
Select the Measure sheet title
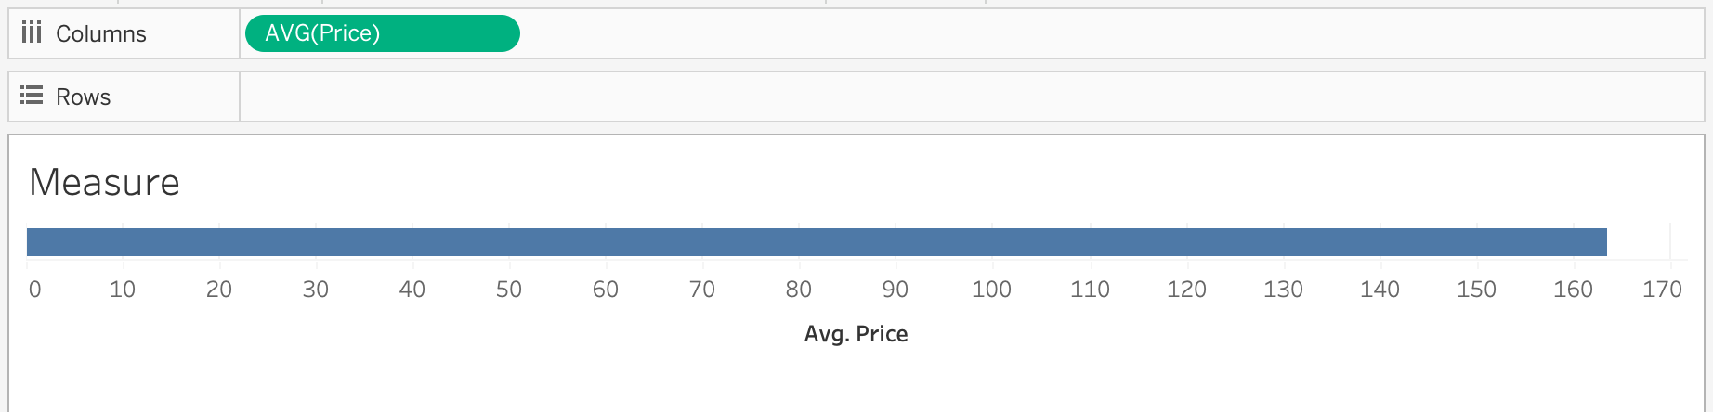pyautogui.click(x=104, y=183)
